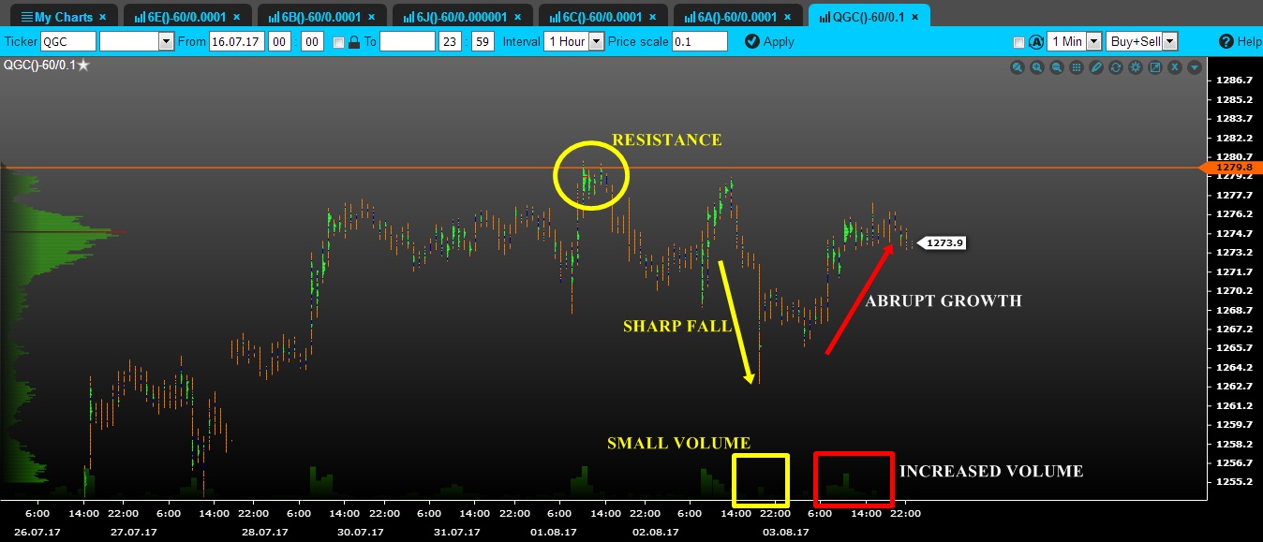Open the chart toolbar dropdown arrow

coord(1195,67)
